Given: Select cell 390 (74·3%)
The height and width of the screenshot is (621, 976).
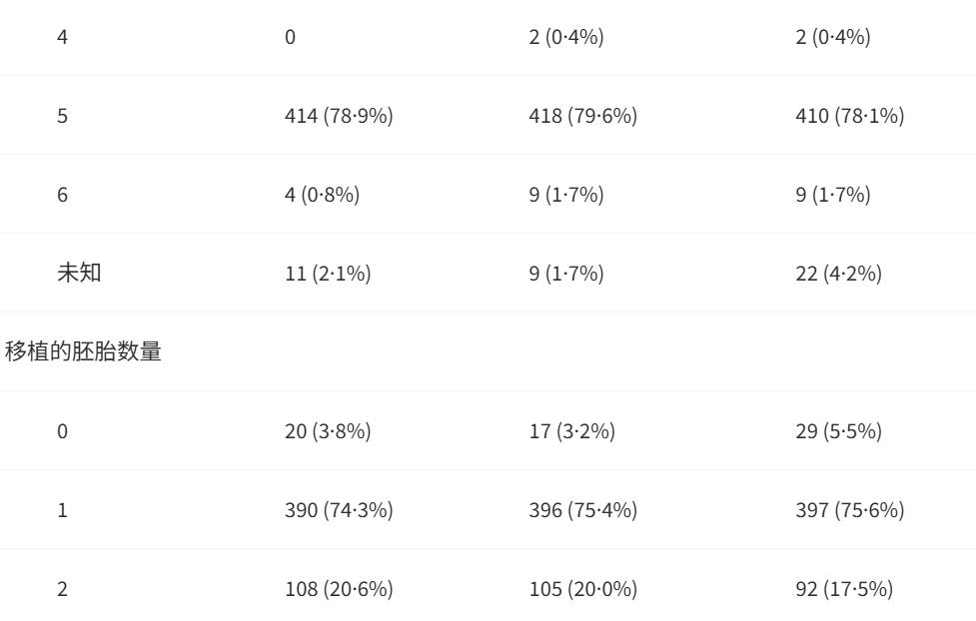Looking at the screenshot, I should [339, 510].
